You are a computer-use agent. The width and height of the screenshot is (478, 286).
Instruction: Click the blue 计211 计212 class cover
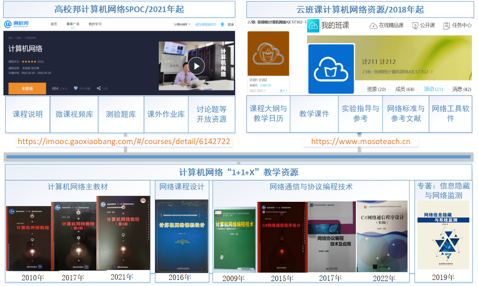331,69
